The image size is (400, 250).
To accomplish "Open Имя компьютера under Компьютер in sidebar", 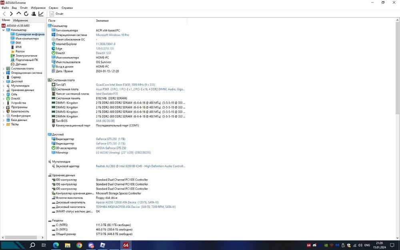I will pos(25,38).
